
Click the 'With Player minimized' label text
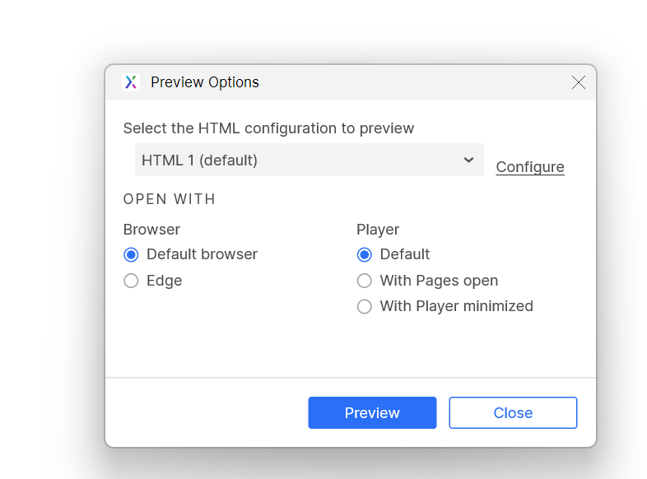[x=456, y=306]
